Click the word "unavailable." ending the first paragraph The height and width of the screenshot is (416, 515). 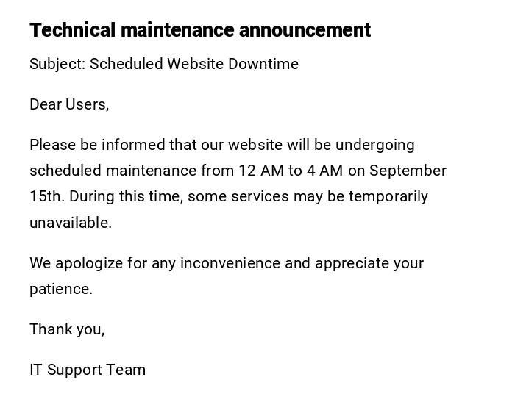point(71,223)
